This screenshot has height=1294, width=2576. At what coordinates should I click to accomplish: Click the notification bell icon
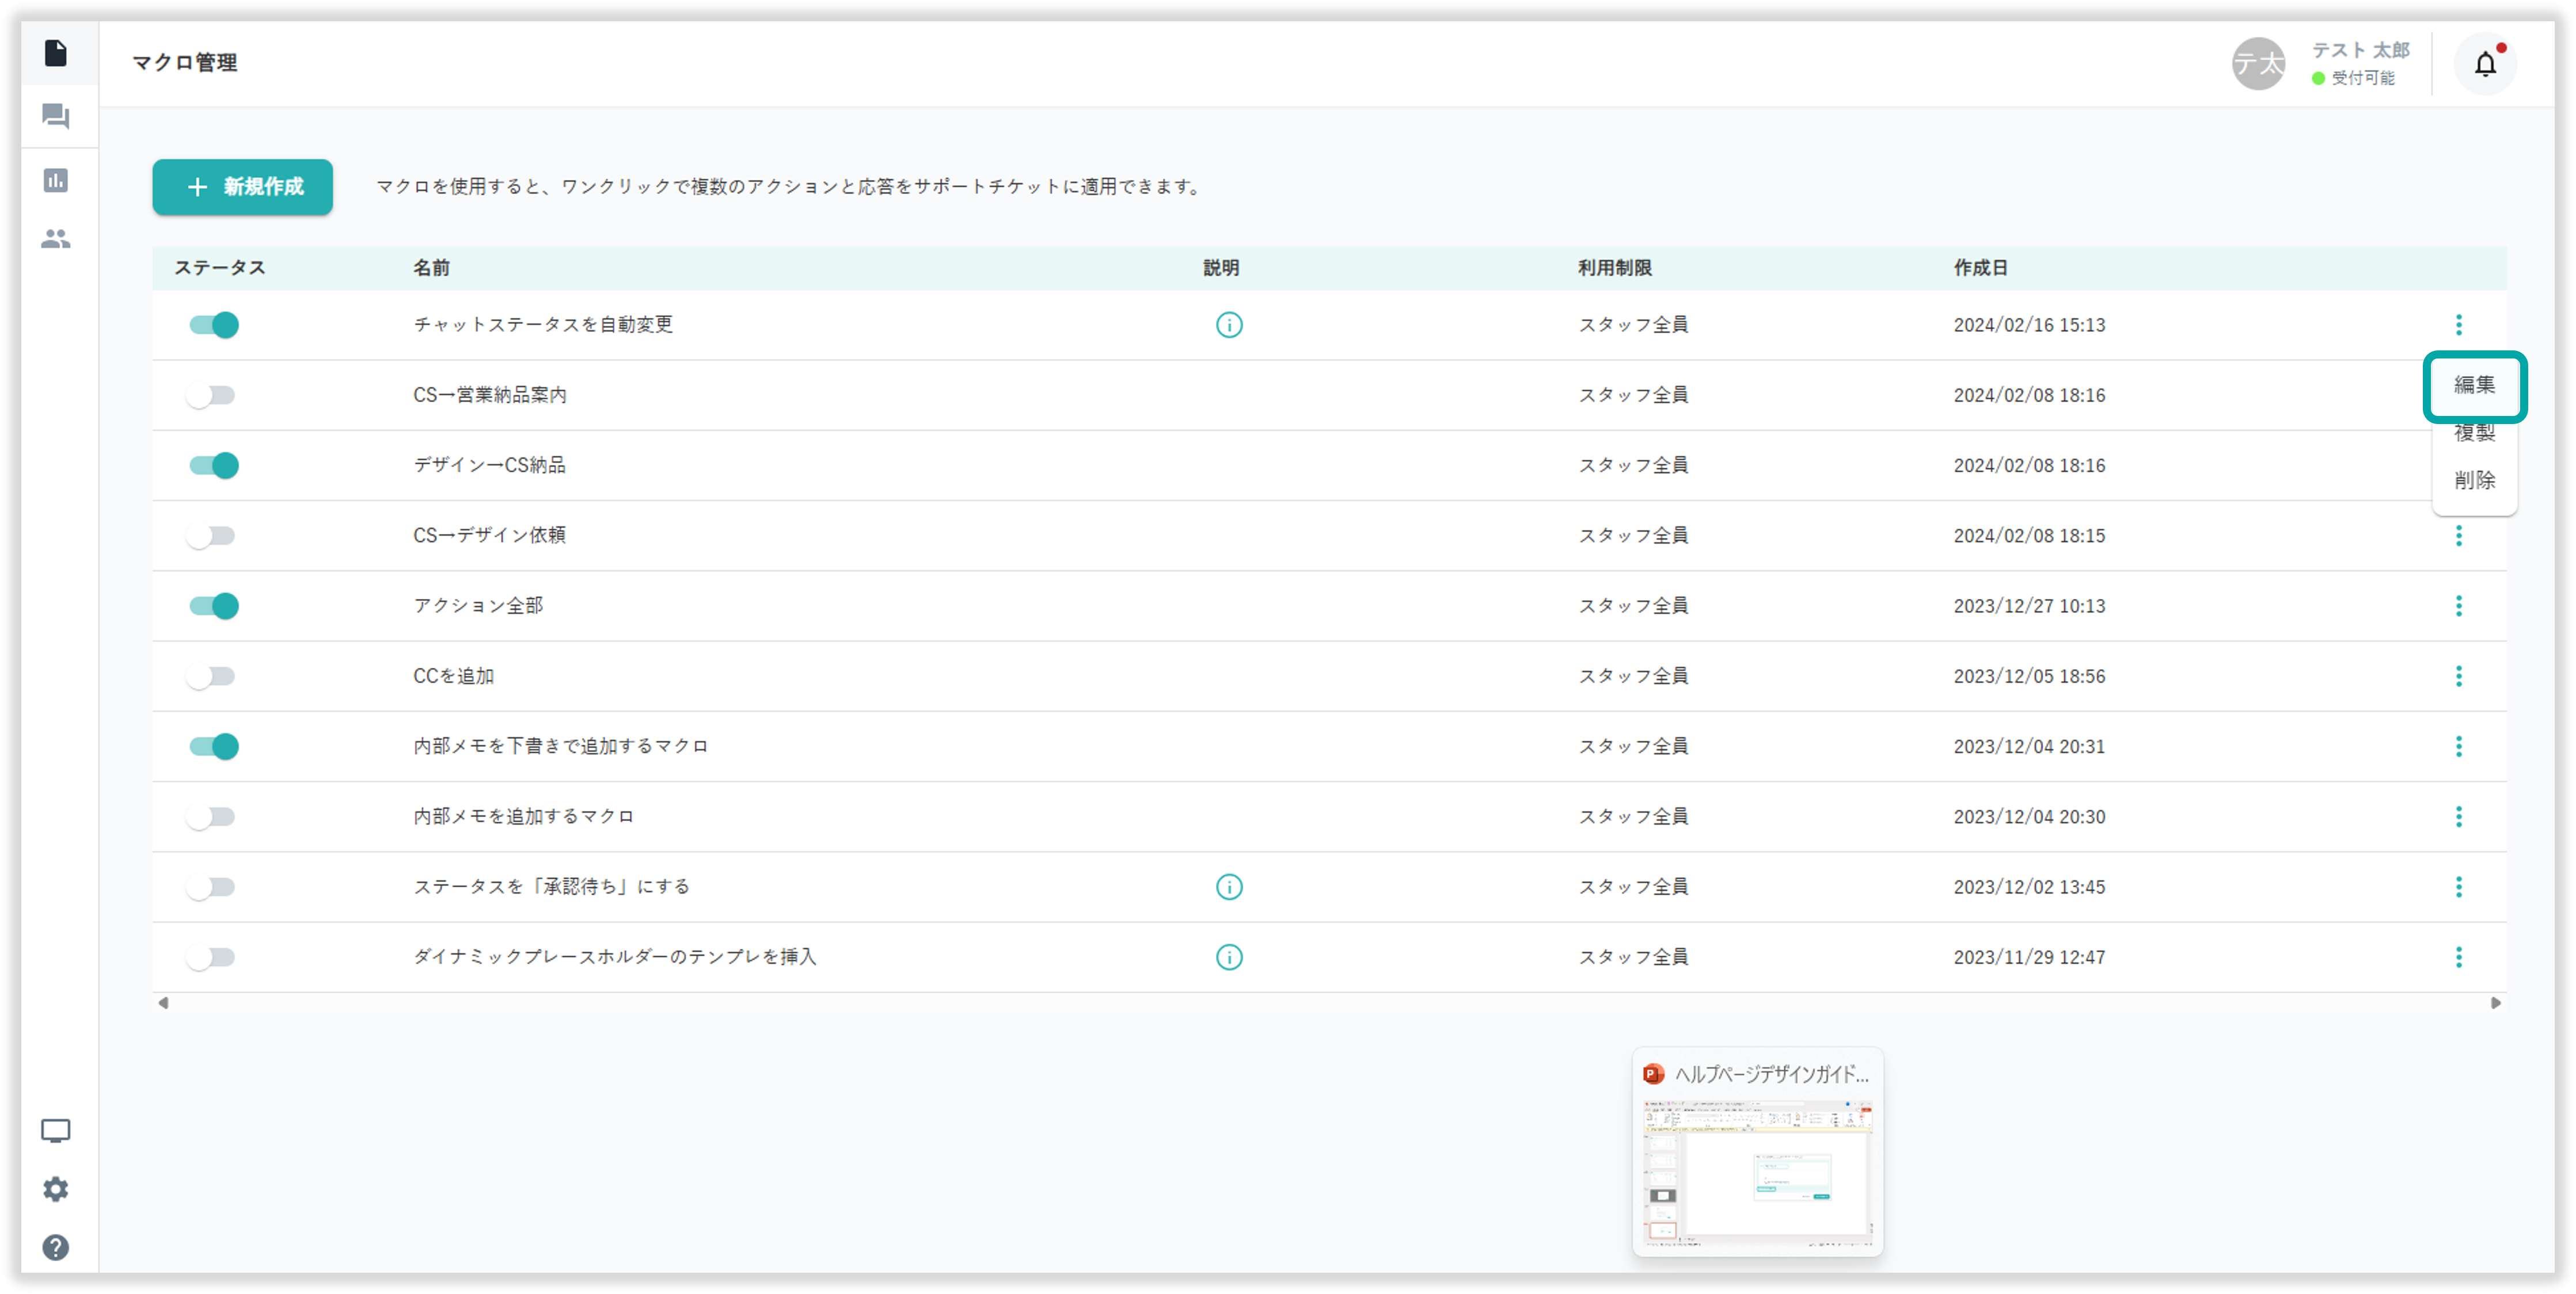coord(2485,65)
